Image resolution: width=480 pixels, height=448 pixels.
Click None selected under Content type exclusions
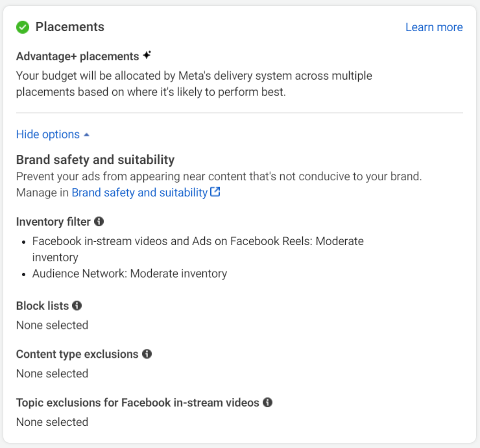(x=52, y=373)
